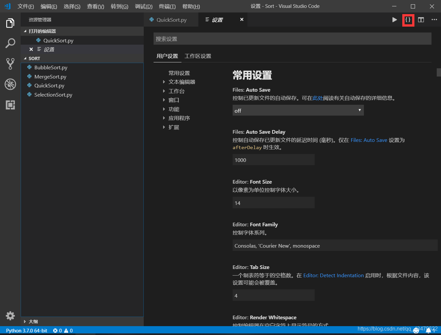Open BubbleSort.py from the explorer
Viewport: 441px width, 335px height.
point(82,67)
